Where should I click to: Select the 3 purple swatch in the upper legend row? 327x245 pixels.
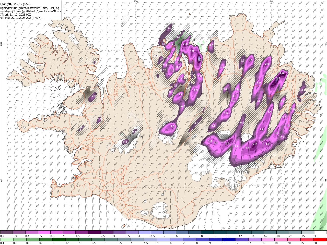click(x=119, y=232)
